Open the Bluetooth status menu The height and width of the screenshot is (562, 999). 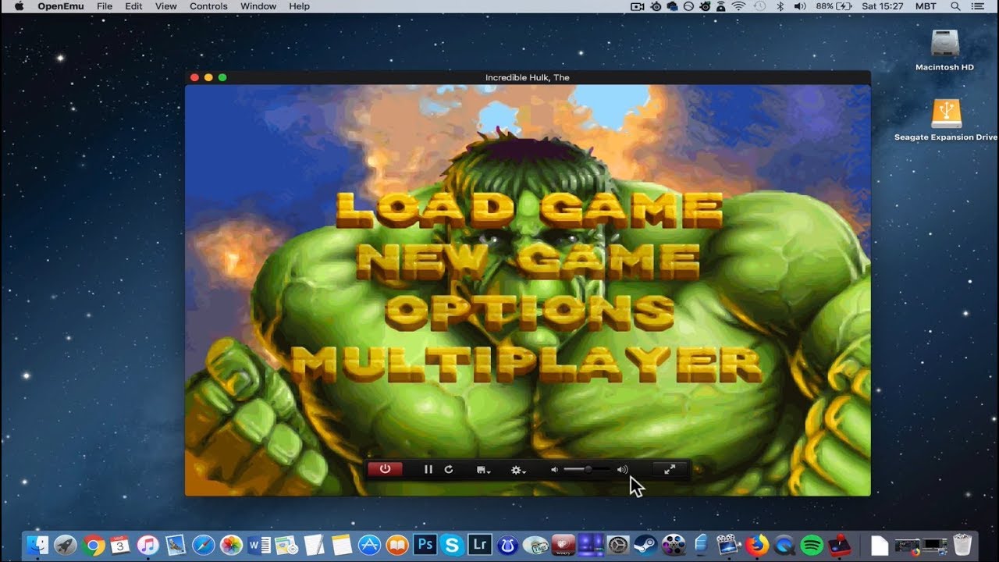[x=780, y=6]
